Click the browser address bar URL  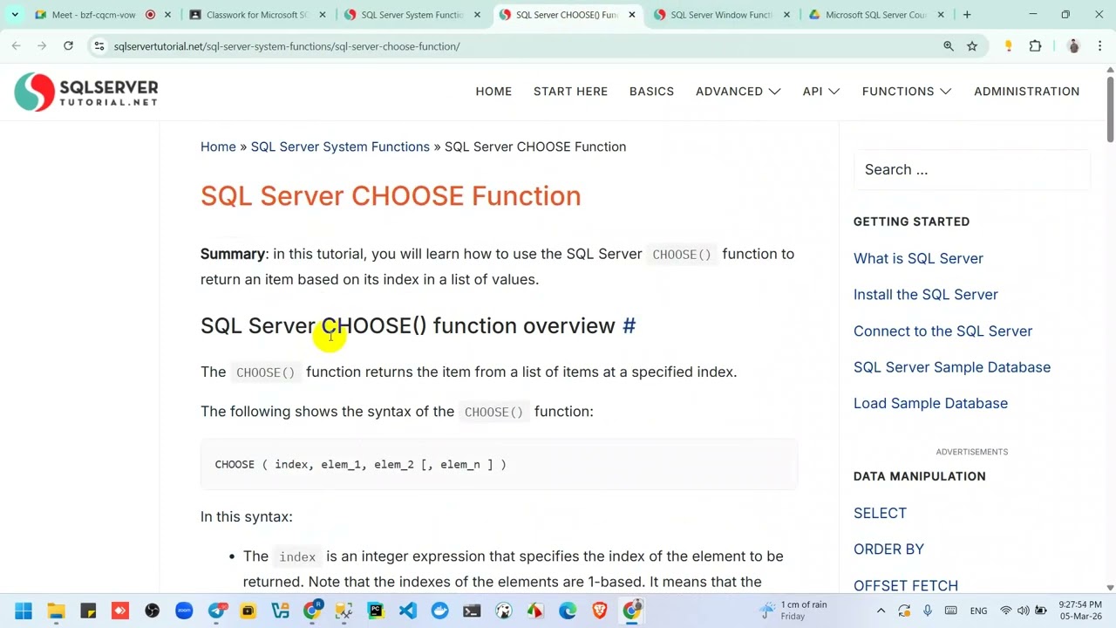[287, 46]
